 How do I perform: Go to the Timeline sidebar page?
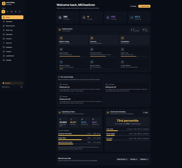point(12,52)
